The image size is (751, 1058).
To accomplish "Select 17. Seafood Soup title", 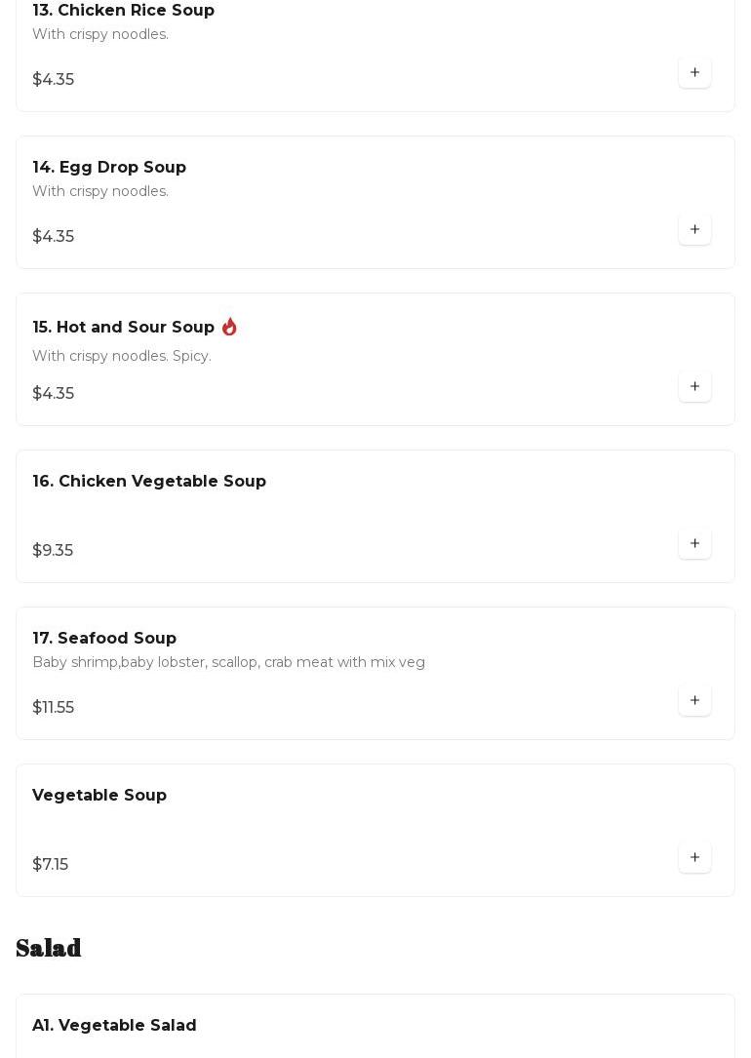I will (x=104, y=639).
